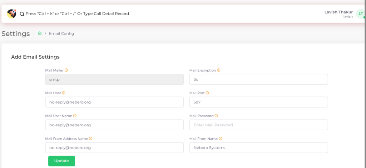Click the Mail Password info icon
Viewport: 366px width, 168px height.
tap(217, 116)
